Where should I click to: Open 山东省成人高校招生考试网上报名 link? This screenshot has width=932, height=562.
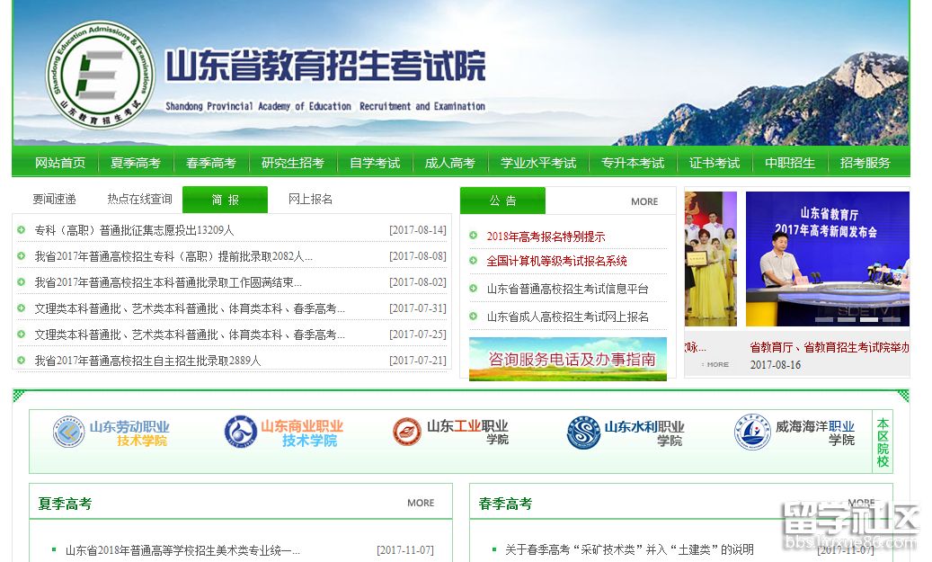[x=568, y=317]
